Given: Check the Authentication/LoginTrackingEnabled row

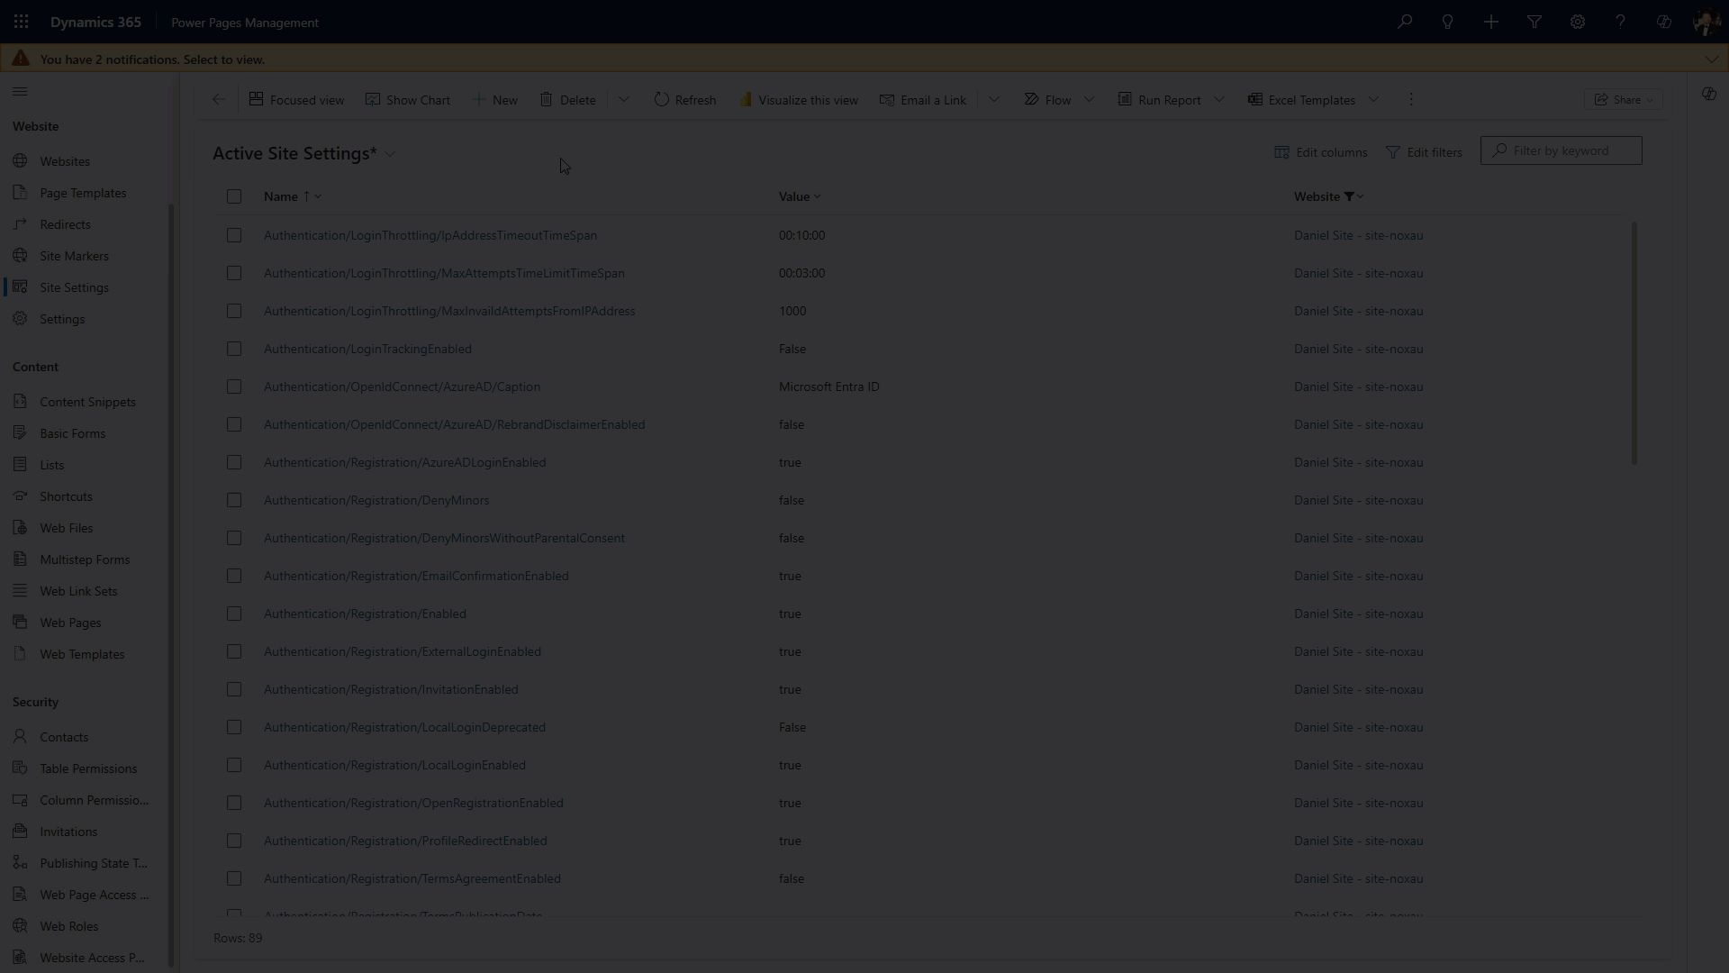Looking at the screenshot, I should click(x=234, y=349).
